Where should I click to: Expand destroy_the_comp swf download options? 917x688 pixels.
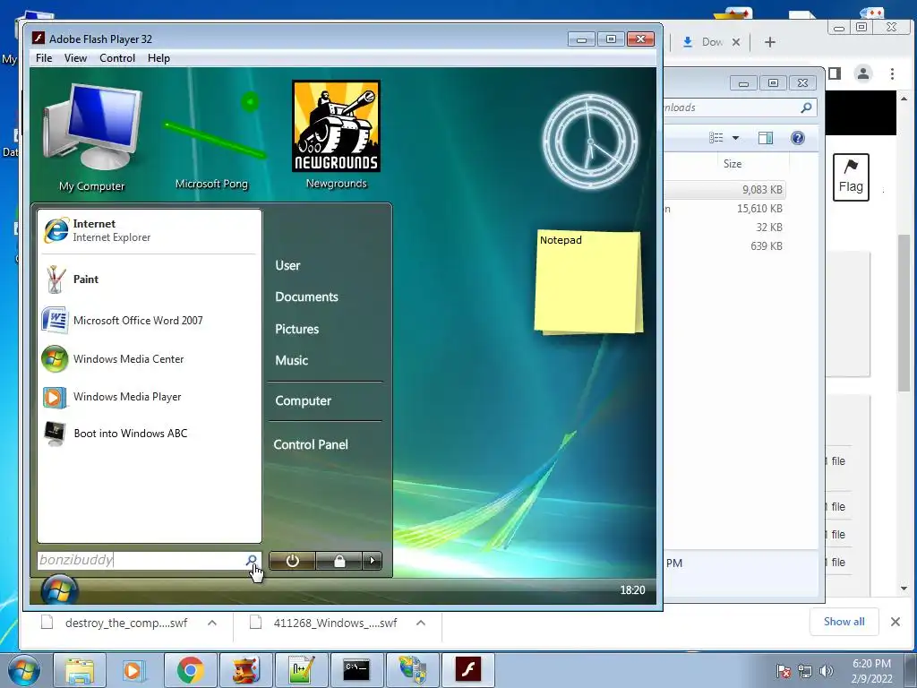212,623
